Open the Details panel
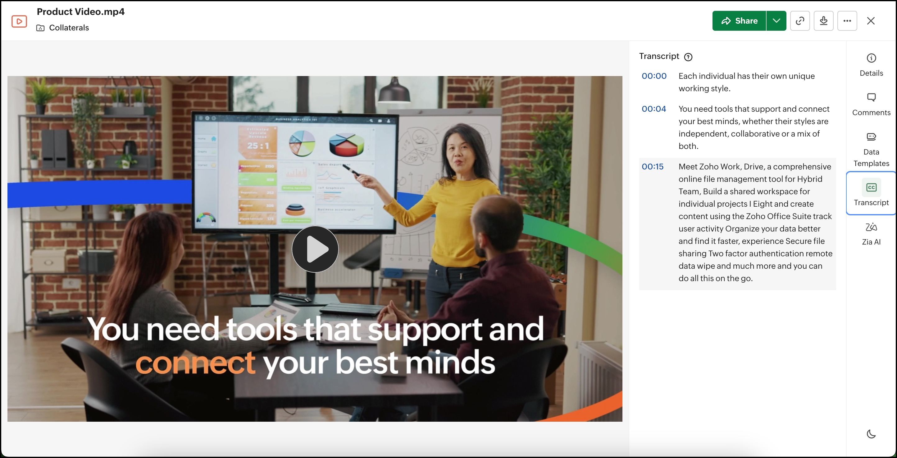 click(x=871, y=64)
